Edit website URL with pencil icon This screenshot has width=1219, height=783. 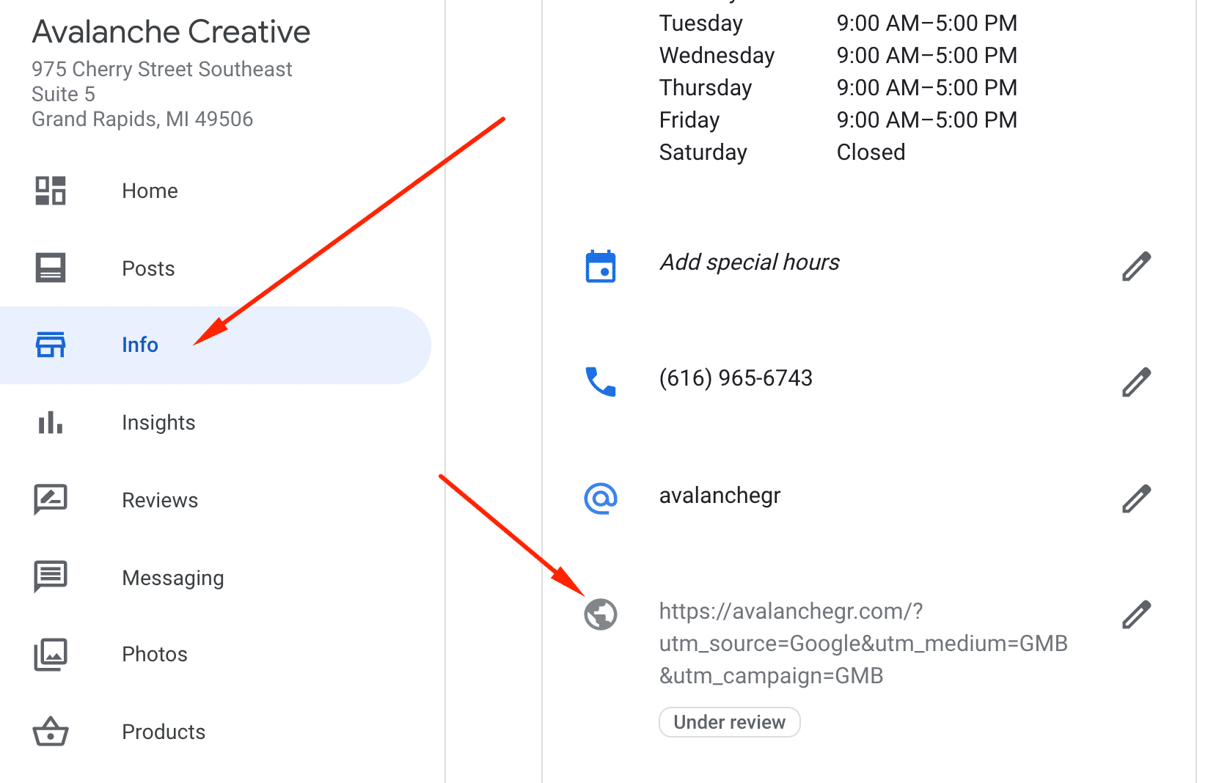tap(1136, 614)
